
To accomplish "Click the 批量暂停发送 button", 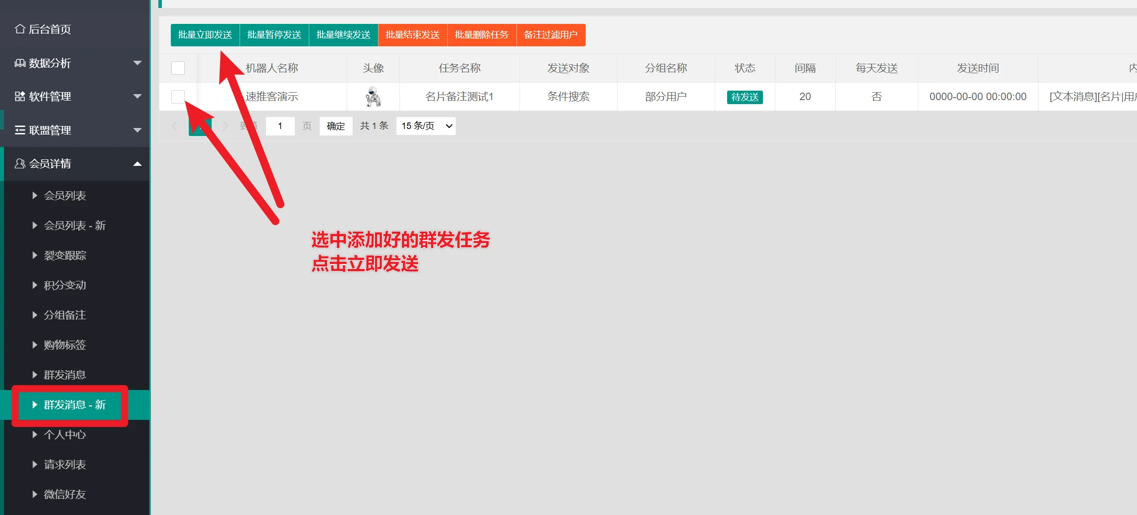I will pos(274,35).
